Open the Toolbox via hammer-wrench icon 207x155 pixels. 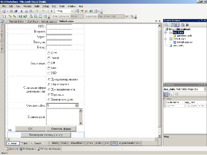pos(86,11)
